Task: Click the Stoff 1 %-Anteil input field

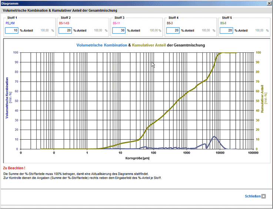Action: pyautogui.click(x=11, y=31)
